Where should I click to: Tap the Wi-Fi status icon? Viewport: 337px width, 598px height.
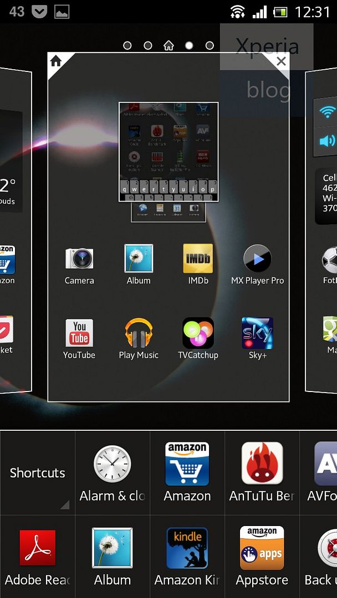point(238,12)
